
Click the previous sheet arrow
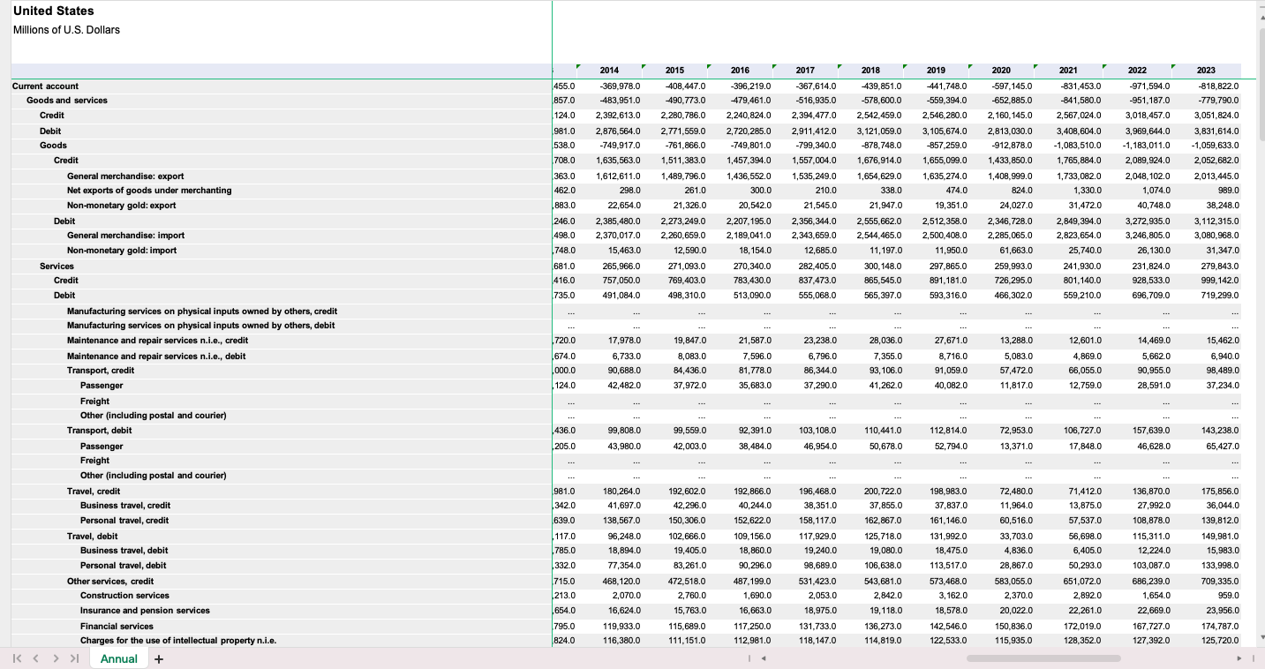click(x=37, y=658)
